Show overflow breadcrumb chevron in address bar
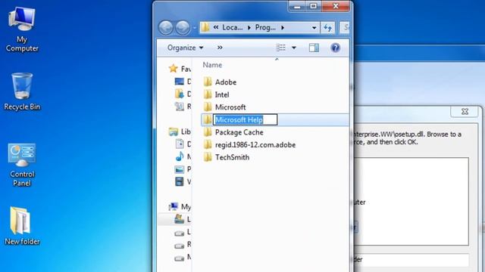485x272 pixels. point(216,27)
